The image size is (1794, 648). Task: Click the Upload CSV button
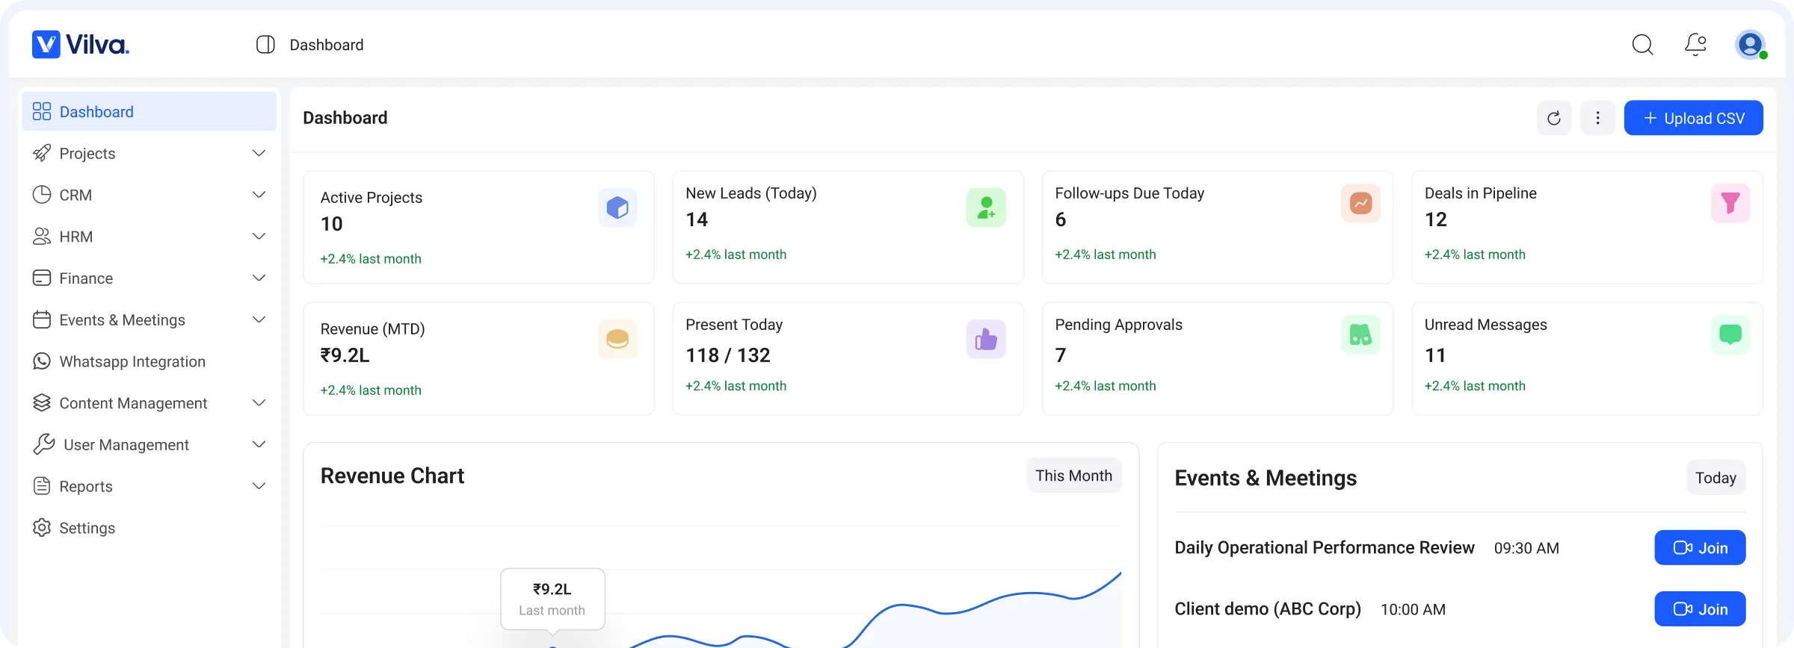[x=1693, y=118]
